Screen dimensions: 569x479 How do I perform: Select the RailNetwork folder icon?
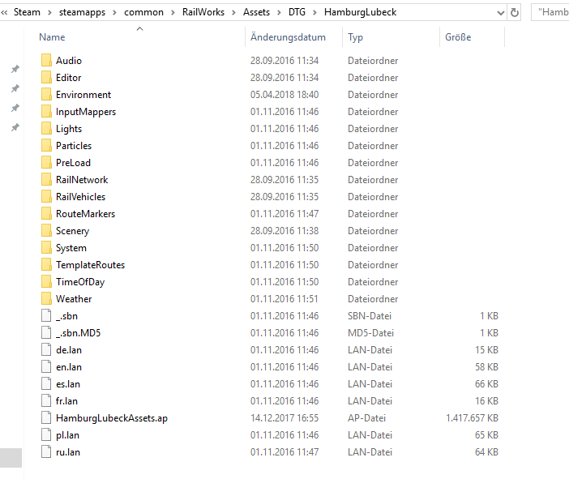click(x=46, y=180)
